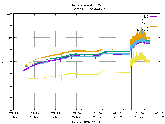Click the x-axis label 071130 16:00

pos(160,115)
